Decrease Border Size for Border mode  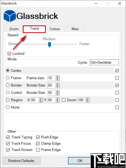(58, 86)
